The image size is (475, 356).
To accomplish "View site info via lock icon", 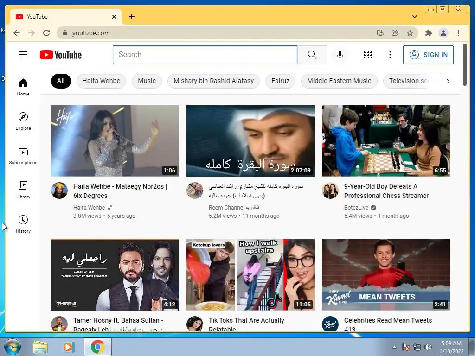I will [64, 33].
